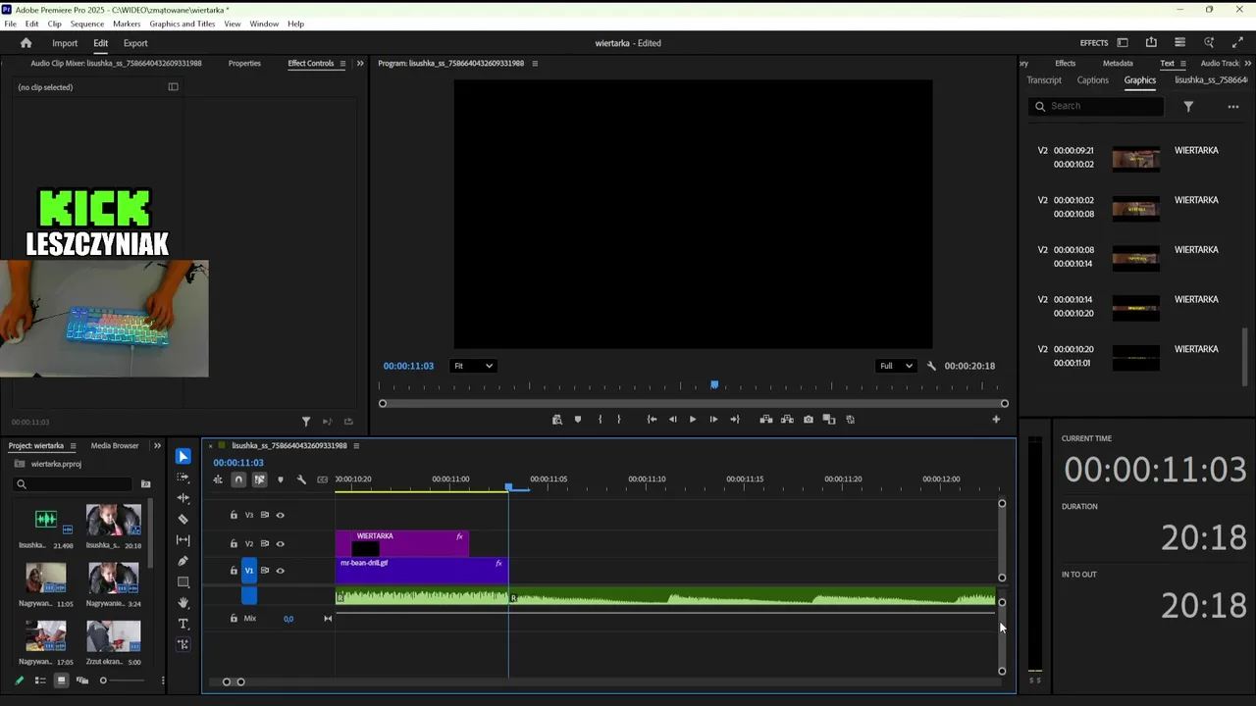1256x706 pixels.
Task: Expand Project panel group overflow chevrons
Action: click(157, 446)
